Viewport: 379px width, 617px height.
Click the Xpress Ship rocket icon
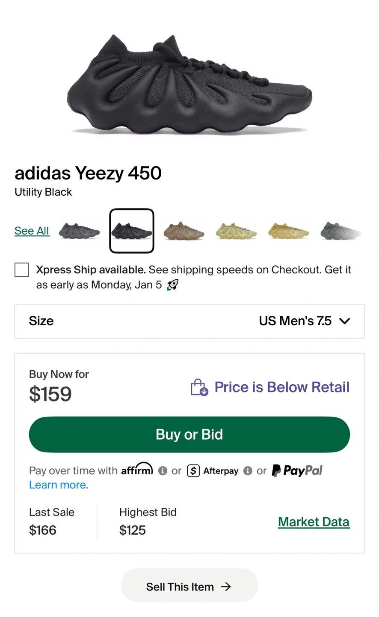click(x=172, y=285)
